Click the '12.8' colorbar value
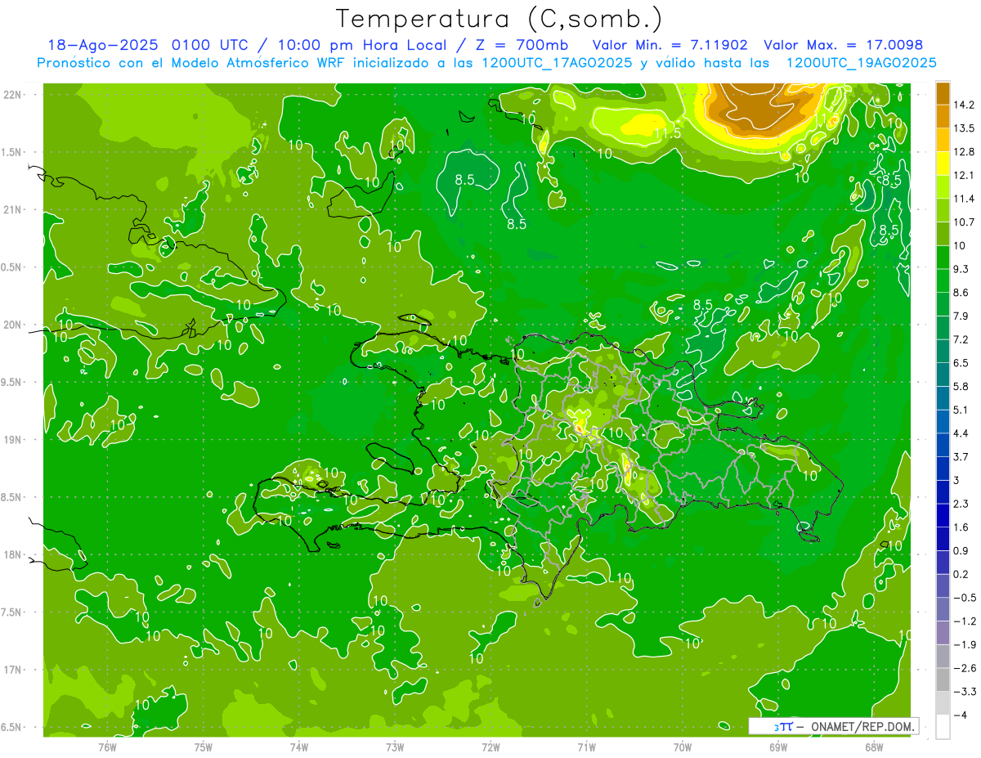The height and width of the screenshot is (758, 981). point(964,152)
